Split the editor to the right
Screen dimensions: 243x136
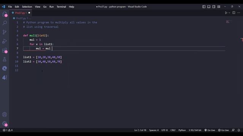pyautogui.click(x=234, y=12)
